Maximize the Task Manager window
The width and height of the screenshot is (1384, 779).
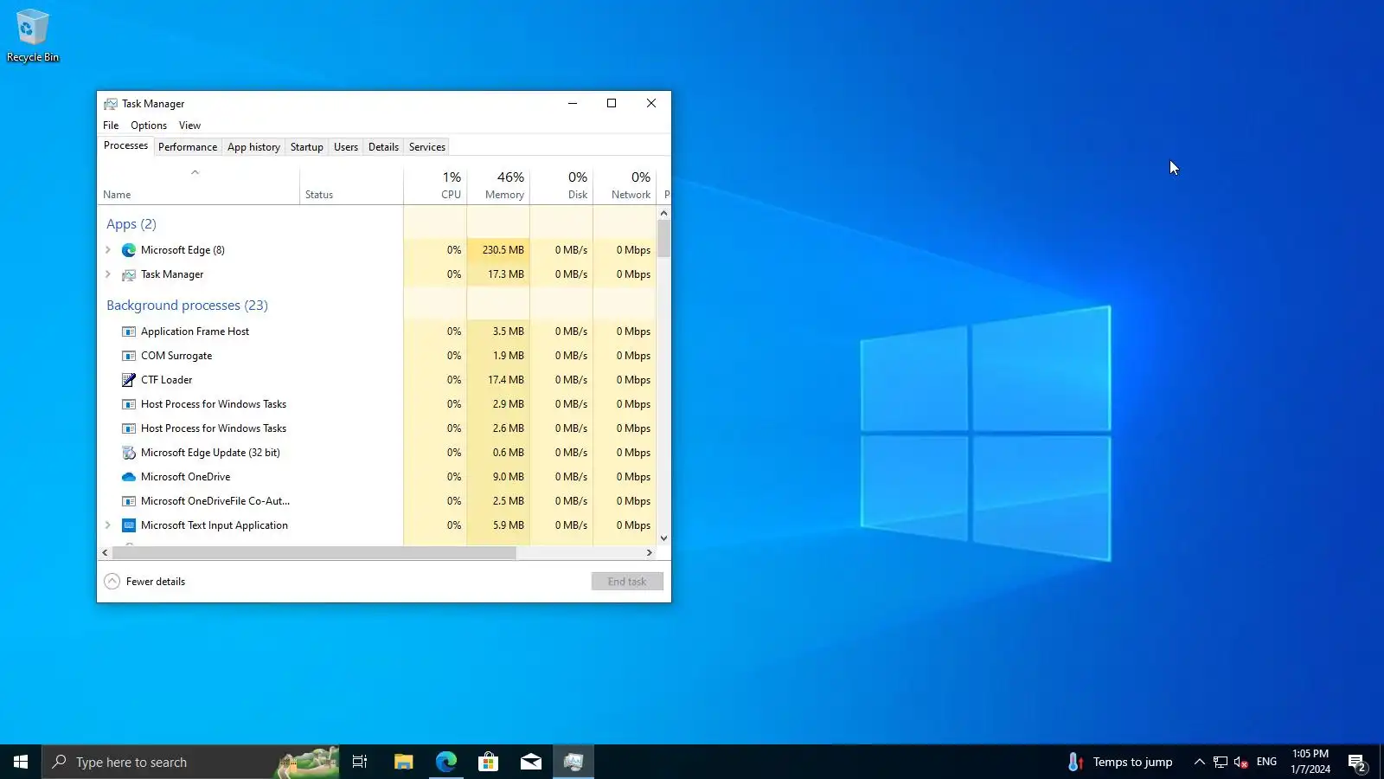pos(612,104)
